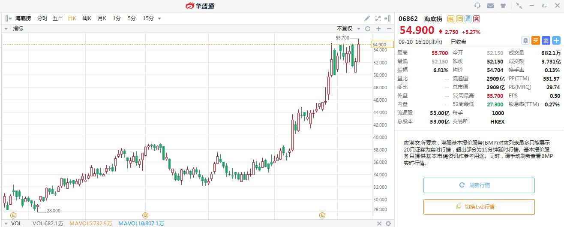Click the +5.27% change value

(471, 32)
